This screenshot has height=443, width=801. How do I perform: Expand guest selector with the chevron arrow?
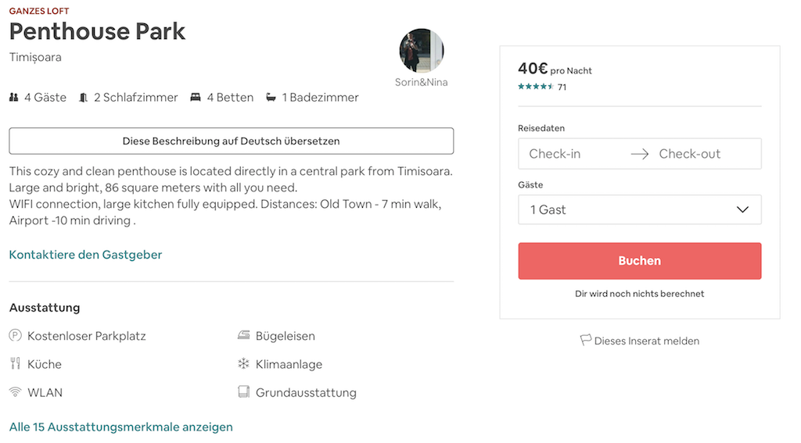click(x=742, y=209)
